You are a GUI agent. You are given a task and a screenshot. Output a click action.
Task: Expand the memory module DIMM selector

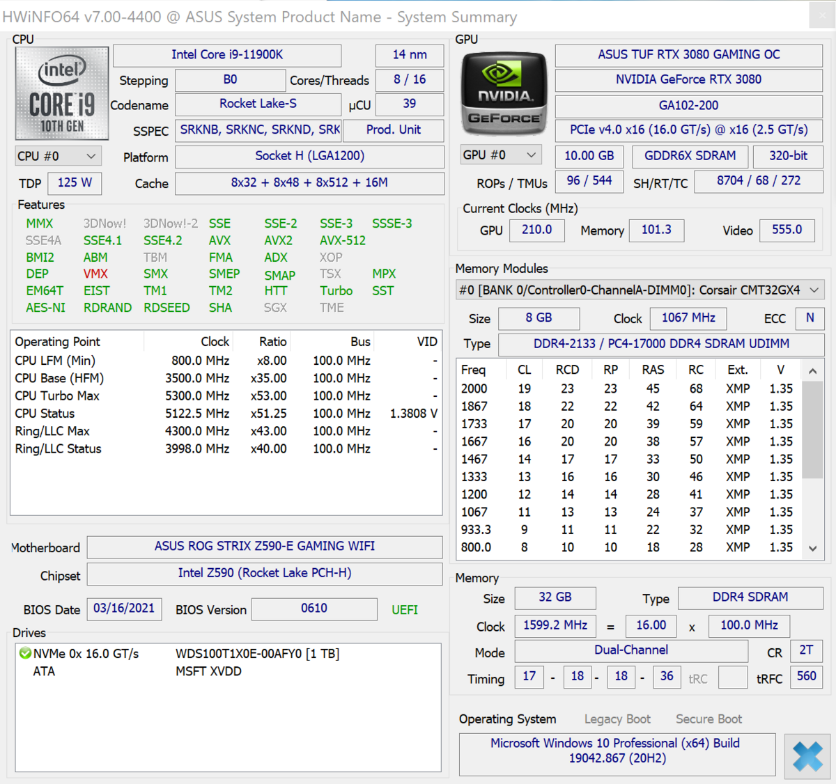click(x=640, y=290)
